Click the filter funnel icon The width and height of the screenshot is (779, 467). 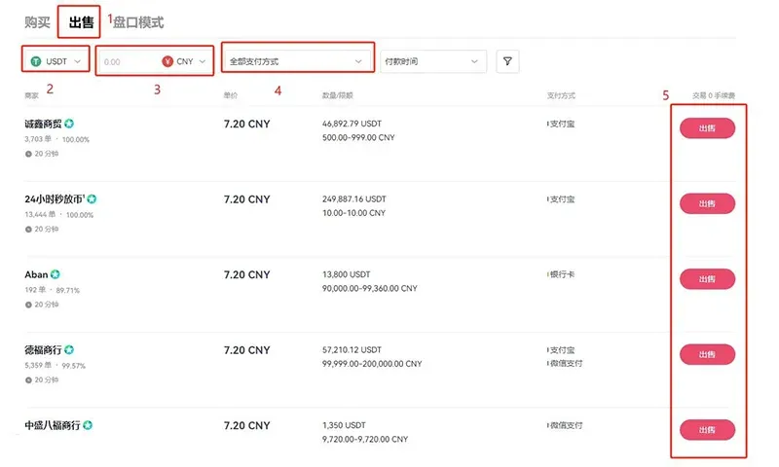(x=507, y=61)
